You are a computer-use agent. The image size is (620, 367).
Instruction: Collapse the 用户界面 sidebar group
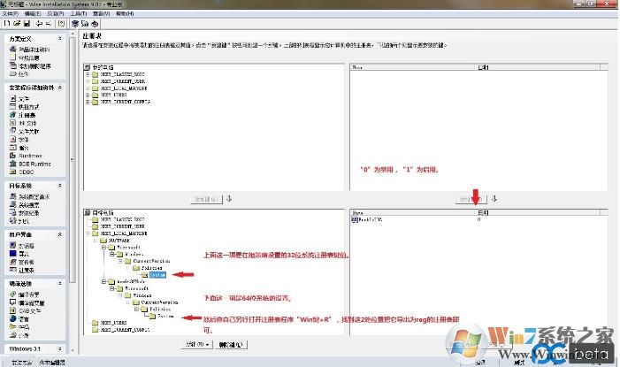tap(60, 234)
